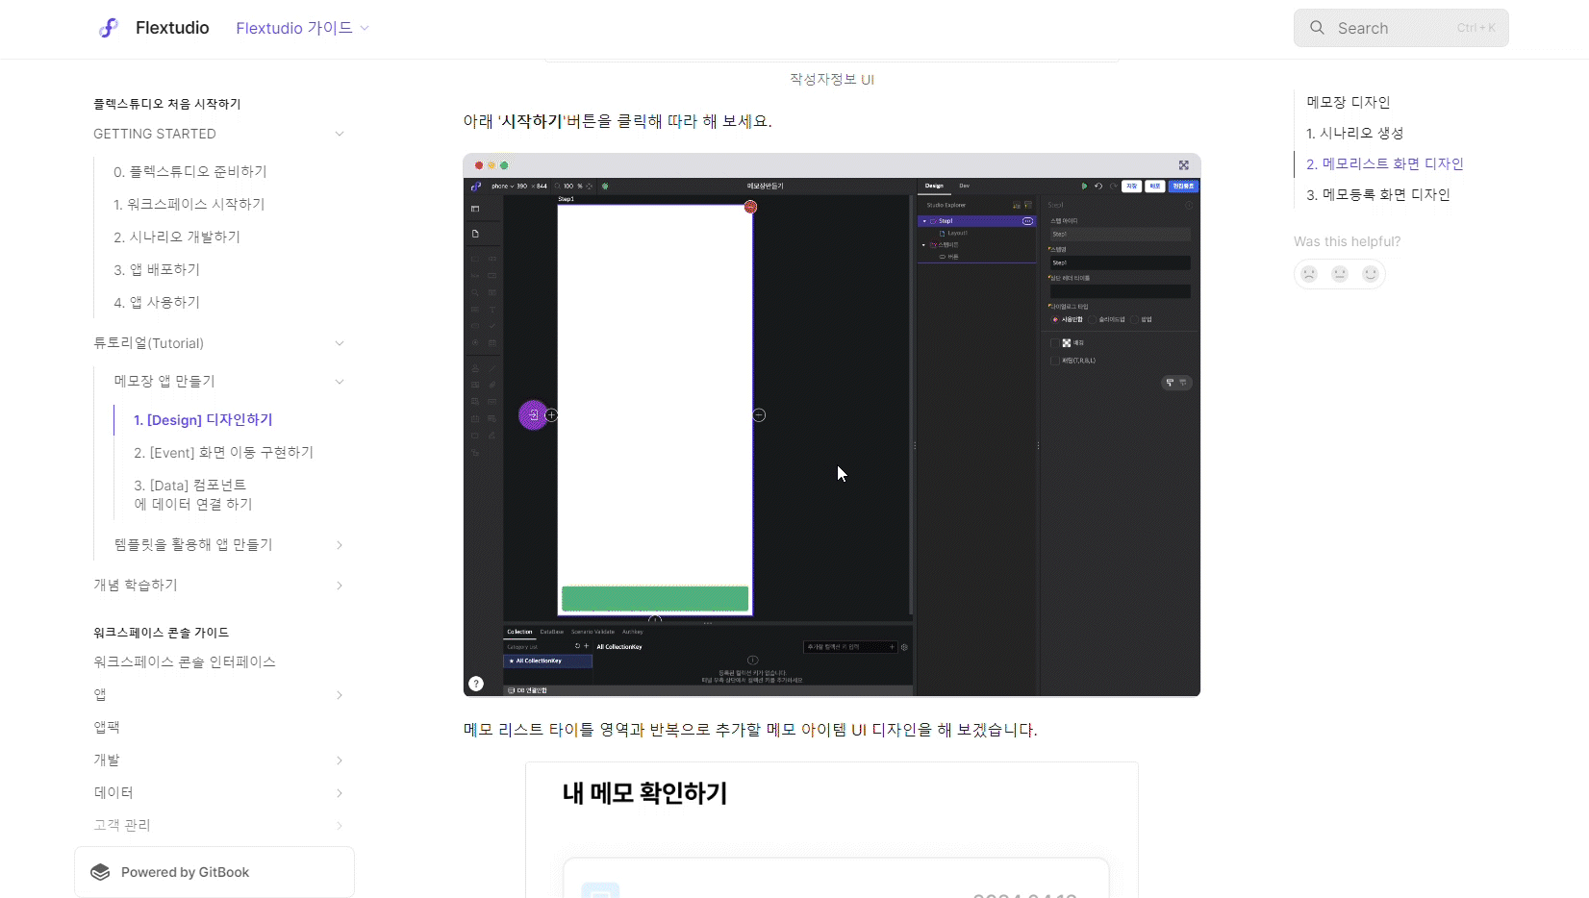Expand the 개념 학습하기 chevron
The width and height of the screenshot is (1589, 898).
pyautogui.click(x=339, y=586)
